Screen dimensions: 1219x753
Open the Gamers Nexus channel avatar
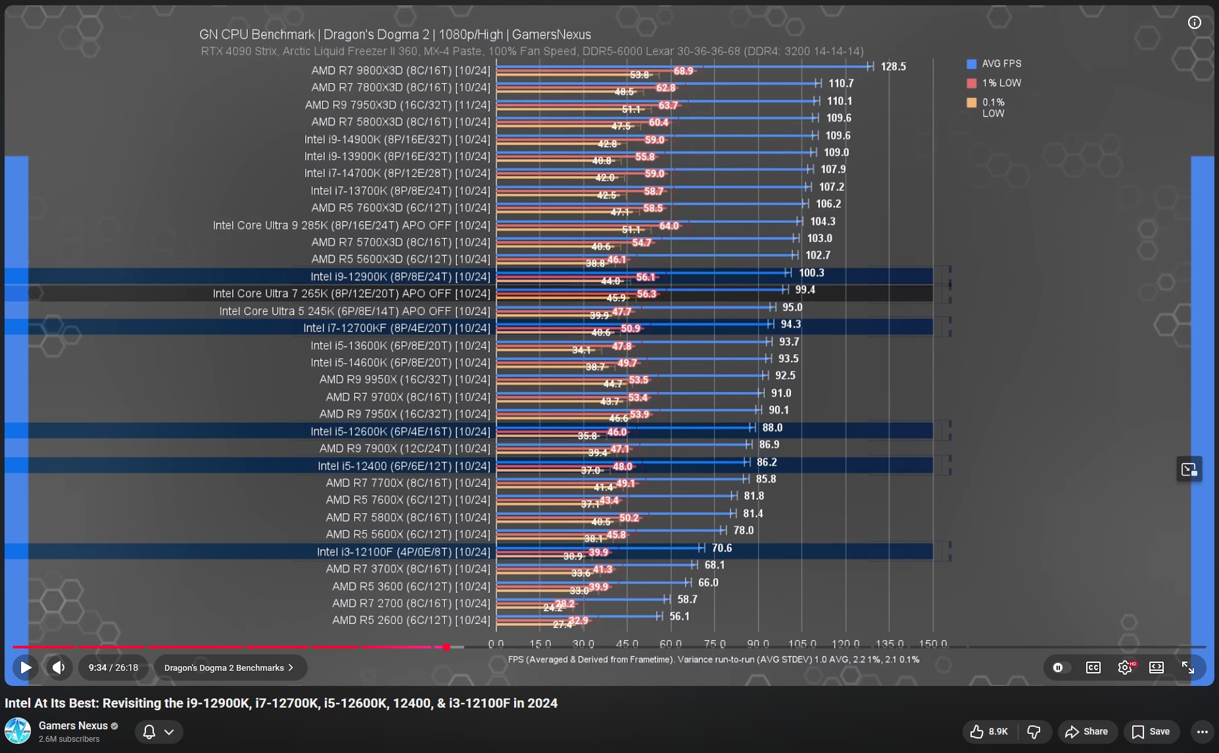point(18,731)
